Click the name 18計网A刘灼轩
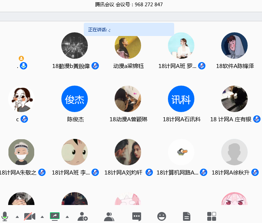262x223 pixels. point(123,173)
